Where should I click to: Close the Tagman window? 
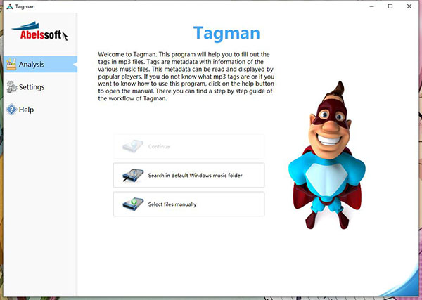click(x=409, y=6)
